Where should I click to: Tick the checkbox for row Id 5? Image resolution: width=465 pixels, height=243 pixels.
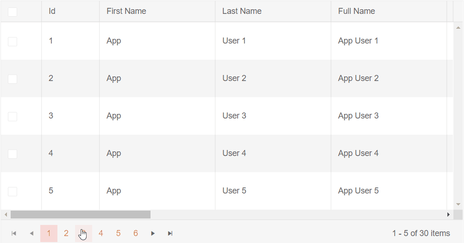13,192
